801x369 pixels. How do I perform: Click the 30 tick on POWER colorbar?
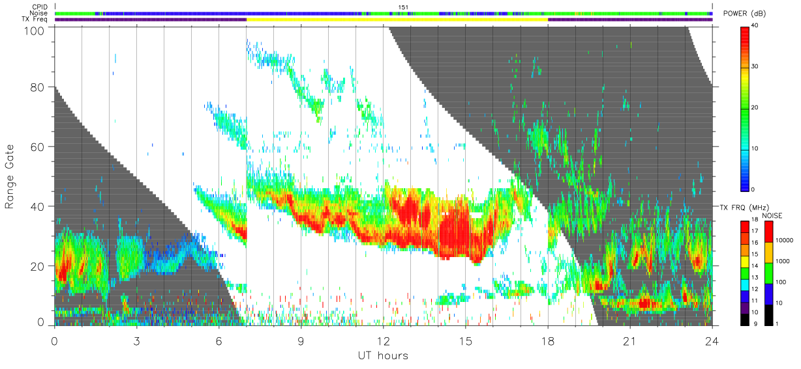pyautogui.click(x=756, y=67)
